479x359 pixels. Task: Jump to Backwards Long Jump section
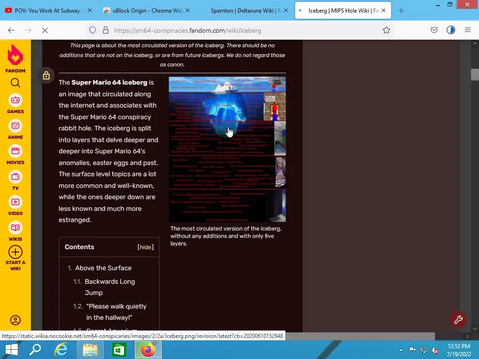(x=109, y=287)
